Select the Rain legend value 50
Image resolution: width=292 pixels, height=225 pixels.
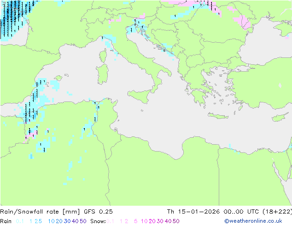point(83,221)
